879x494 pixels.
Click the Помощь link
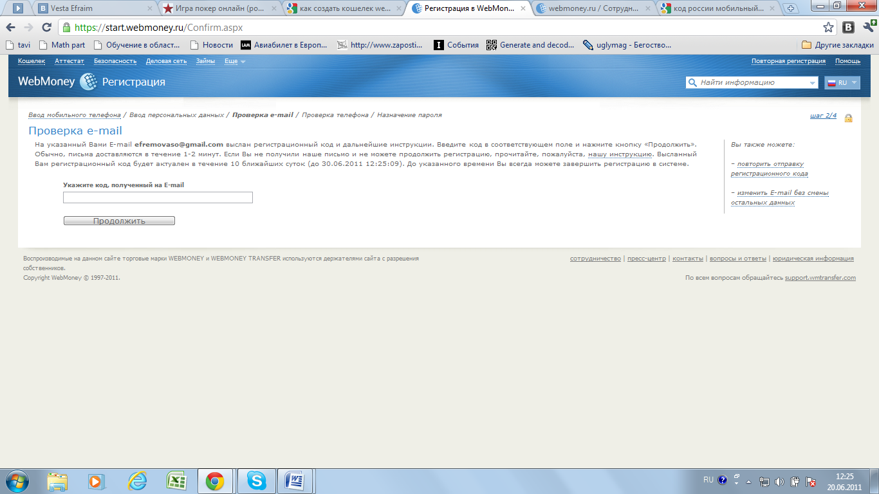847,61
